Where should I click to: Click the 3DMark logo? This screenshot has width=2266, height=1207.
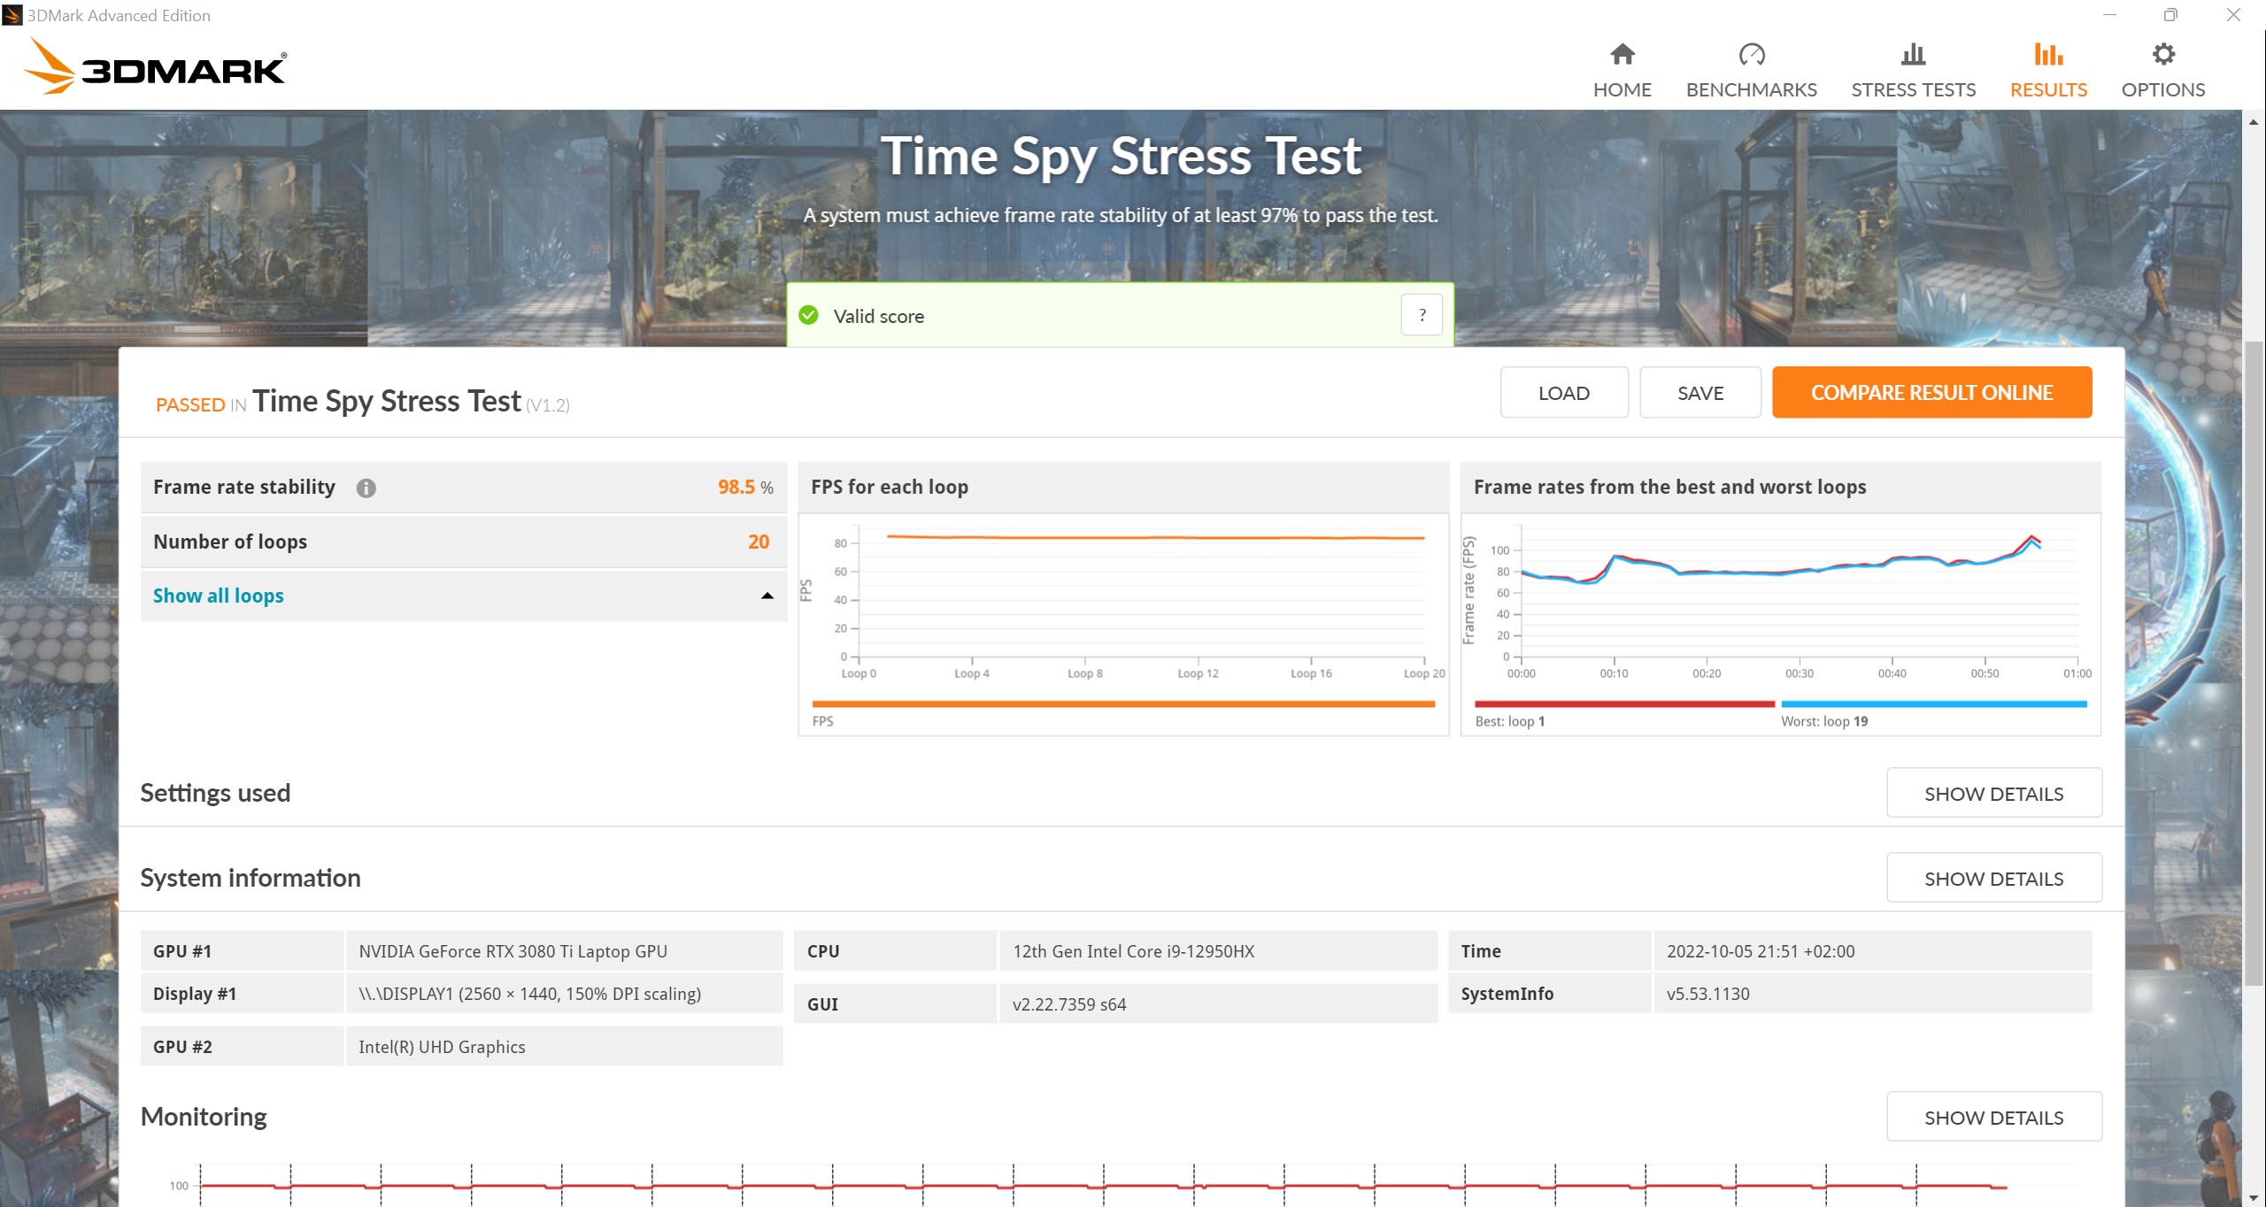pos(154,66)
